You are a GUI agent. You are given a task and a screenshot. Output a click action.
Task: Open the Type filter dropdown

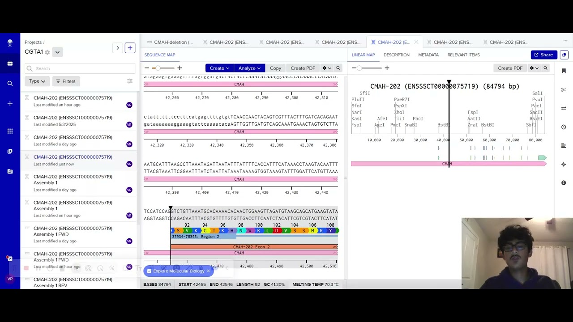pyautogui.click(x=37, y=81)
